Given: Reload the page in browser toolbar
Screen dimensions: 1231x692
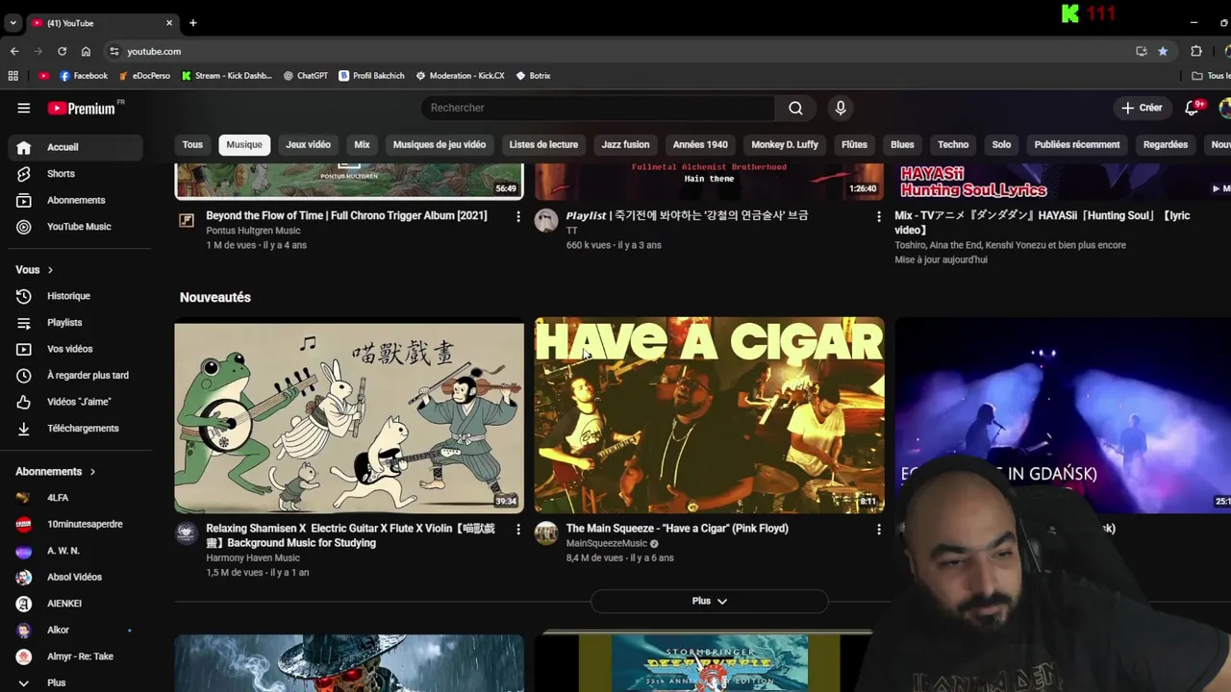Looking at the screenshot, I should click(62, 51).
